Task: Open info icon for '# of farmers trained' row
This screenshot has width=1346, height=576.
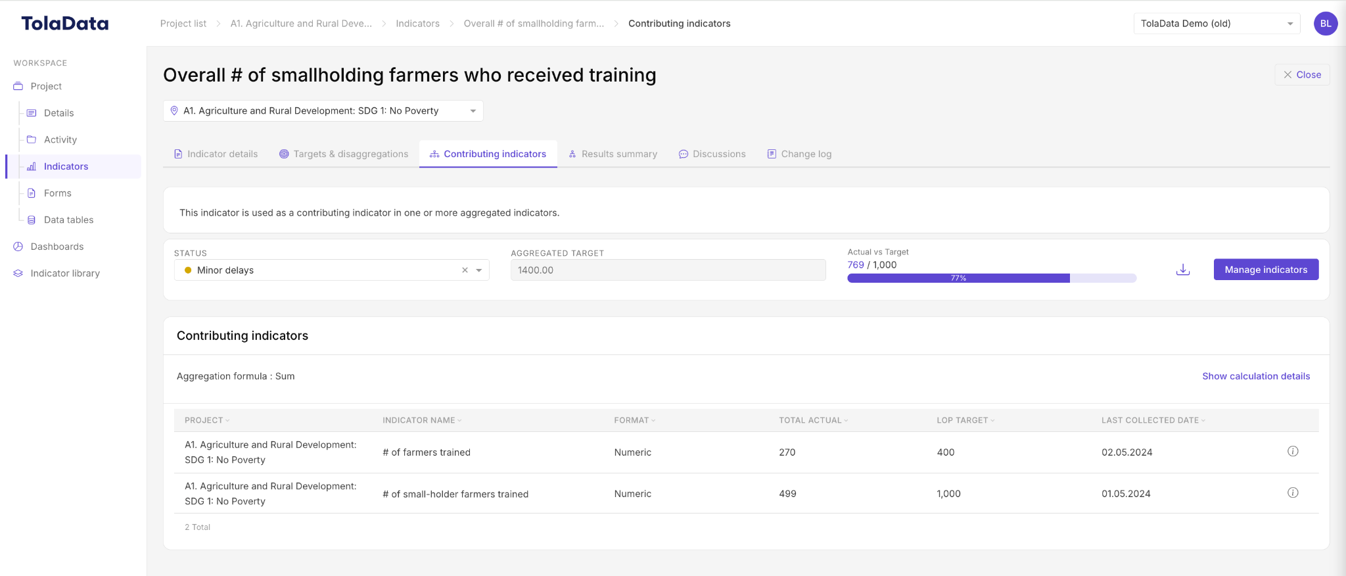Action: 1293,451
